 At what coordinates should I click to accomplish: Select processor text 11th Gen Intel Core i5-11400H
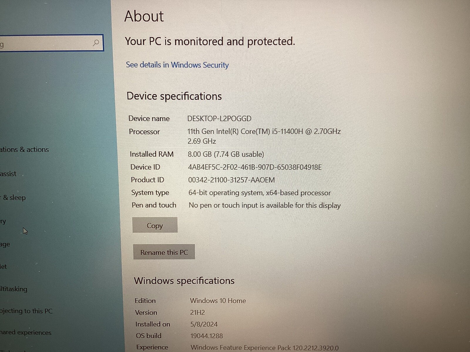(x=264, y=131)
